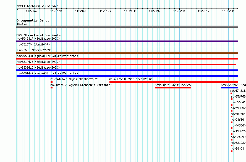Click the 112215k ruler tick label
Image resolution: width=246 pixels, height=162 pixels.
pos(56,11)
